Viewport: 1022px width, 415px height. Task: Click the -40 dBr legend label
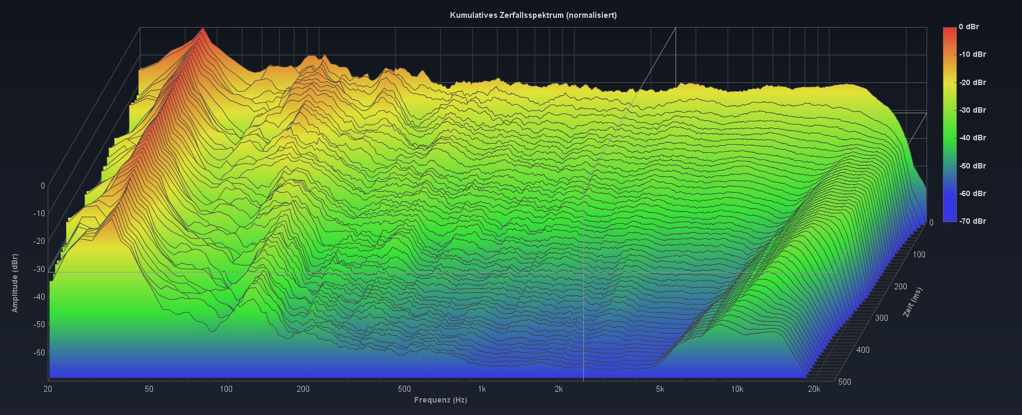coord(972,138)
